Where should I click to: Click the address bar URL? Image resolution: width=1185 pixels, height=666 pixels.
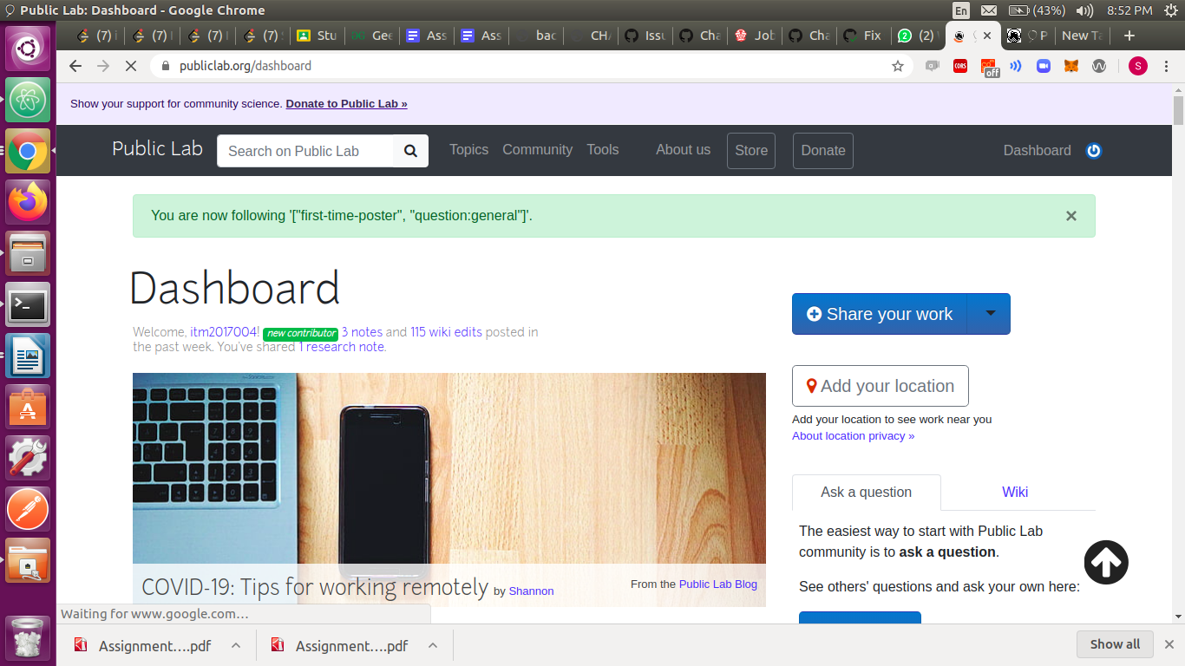(x=246, y=66)
